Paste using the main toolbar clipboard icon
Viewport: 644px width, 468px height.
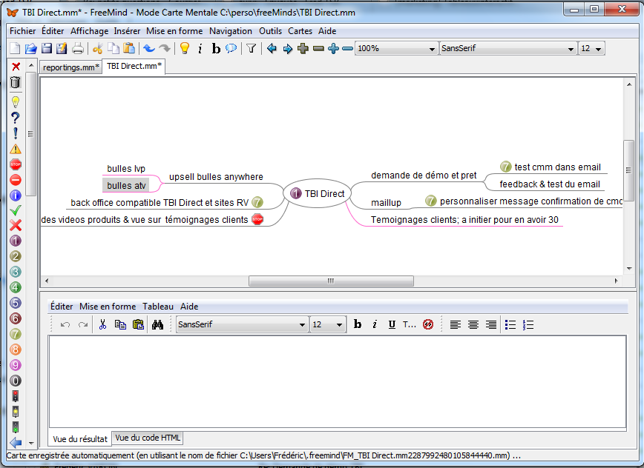pyautogui.click(x=129, y=48)
